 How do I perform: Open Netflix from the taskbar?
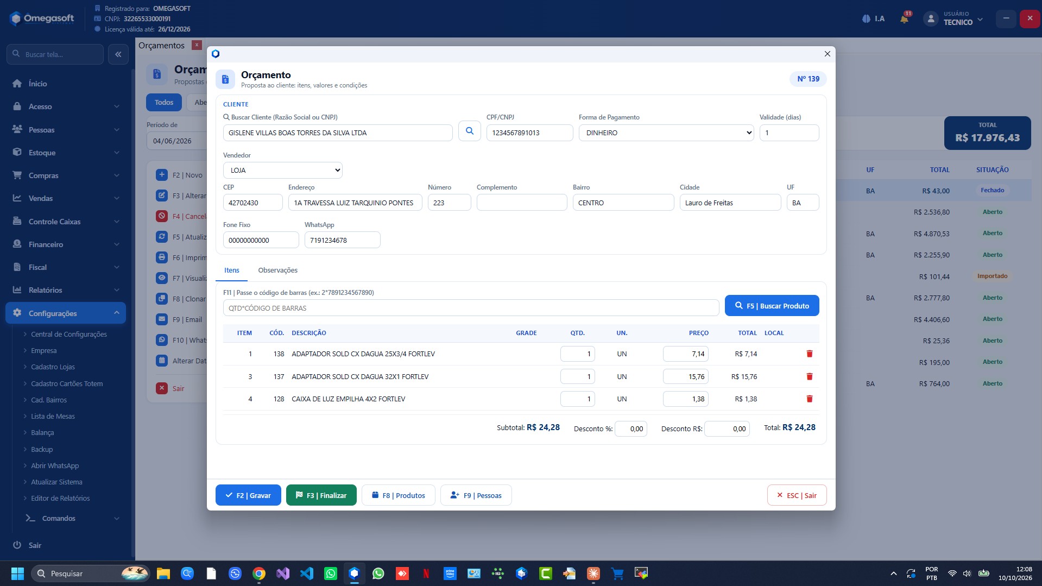pyautogui.click(x=426, y=574)
